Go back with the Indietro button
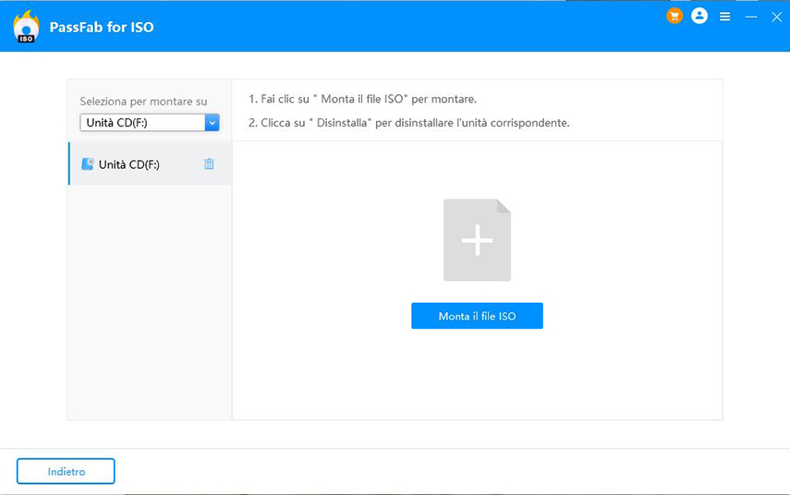 click(66, 471)
